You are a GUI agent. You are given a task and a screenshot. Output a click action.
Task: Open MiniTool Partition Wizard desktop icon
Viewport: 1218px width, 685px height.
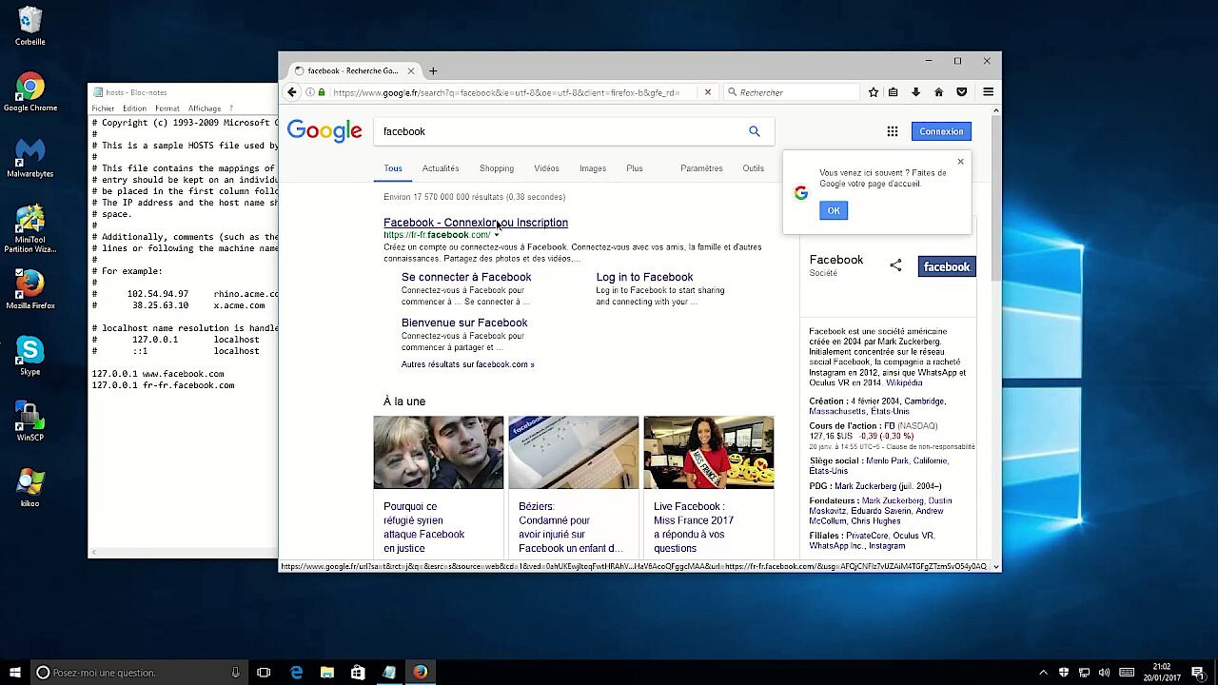pos(30,229)
